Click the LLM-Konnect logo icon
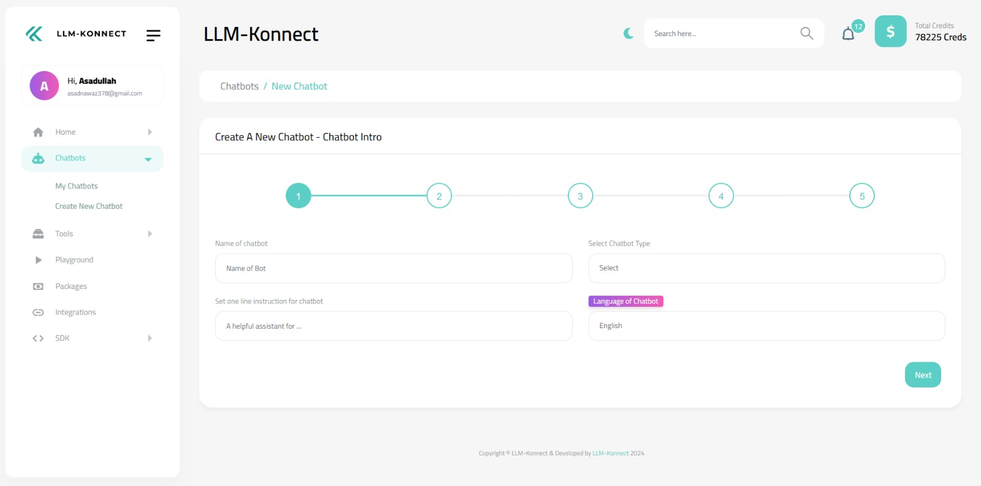The image size is (981, 486). pyautogui.click(x=34, y=34)
